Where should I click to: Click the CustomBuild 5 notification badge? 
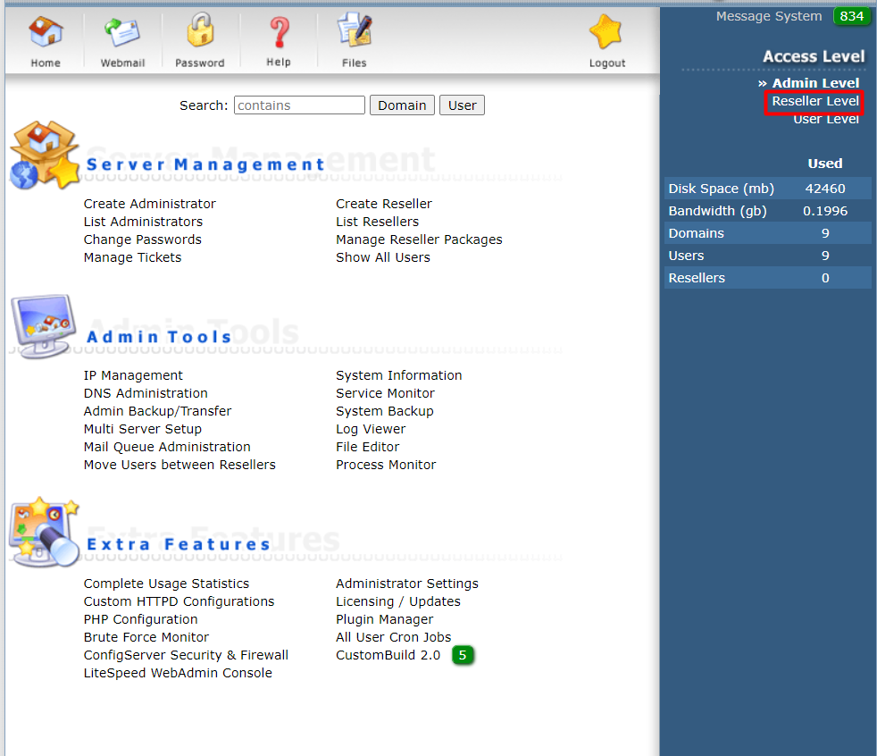coord(462,656)
